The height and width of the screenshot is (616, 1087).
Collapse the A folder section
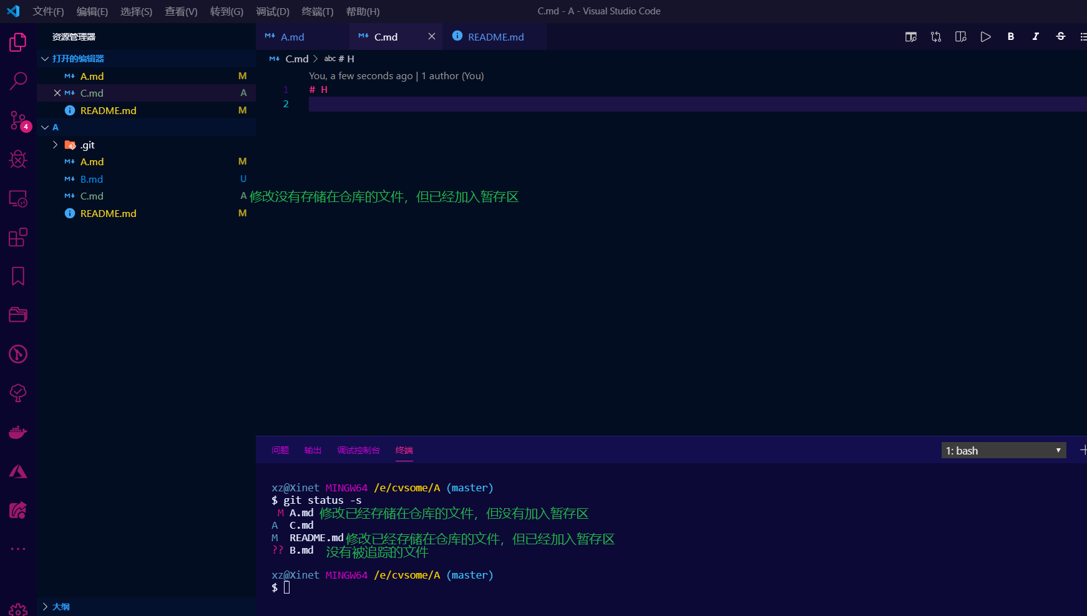click(147, 127)
